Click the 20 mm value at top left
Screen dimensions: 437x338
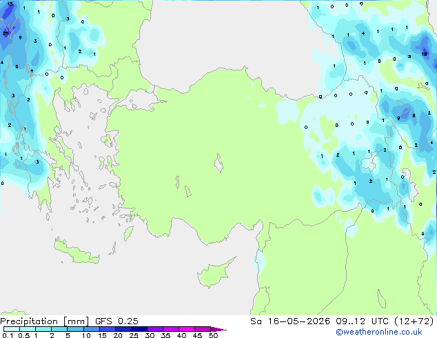(6, 34)
